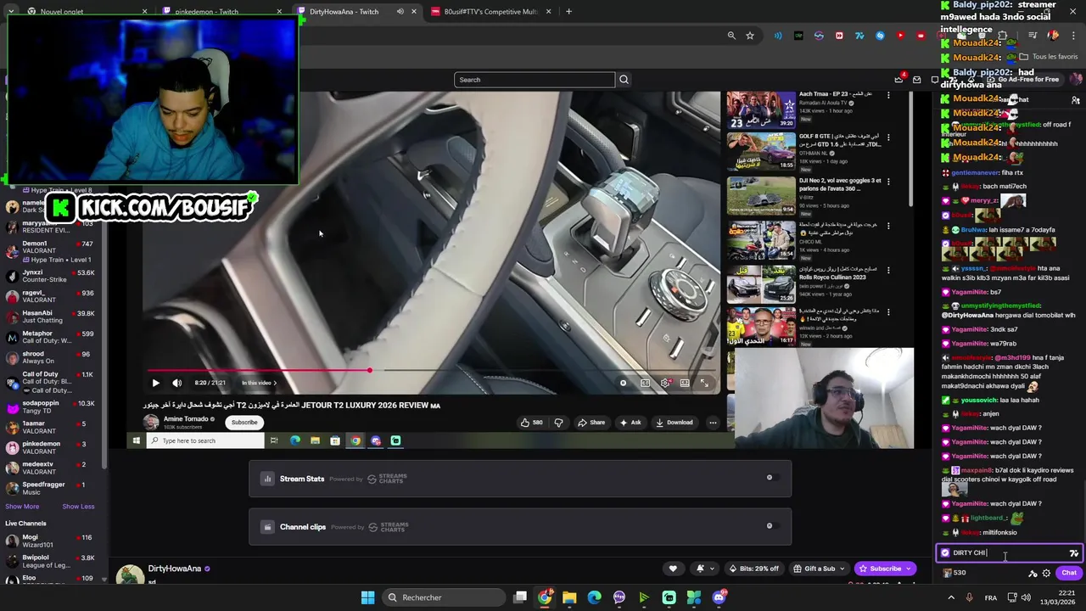Seek on the red video progress bar
The image size is (1086, 611).
[433, 370]
